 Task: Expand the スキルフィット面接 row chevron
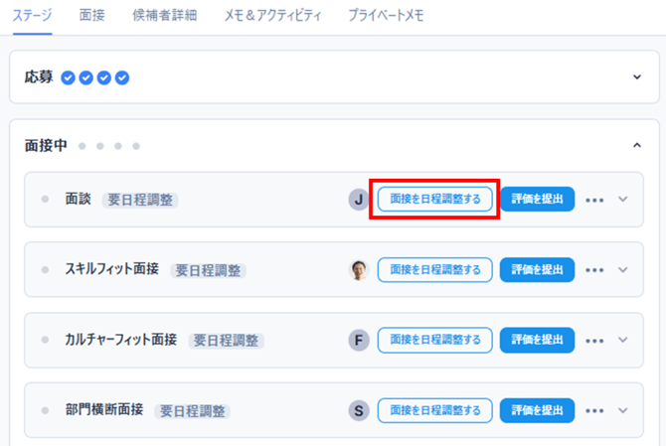[x=623, y=270]
